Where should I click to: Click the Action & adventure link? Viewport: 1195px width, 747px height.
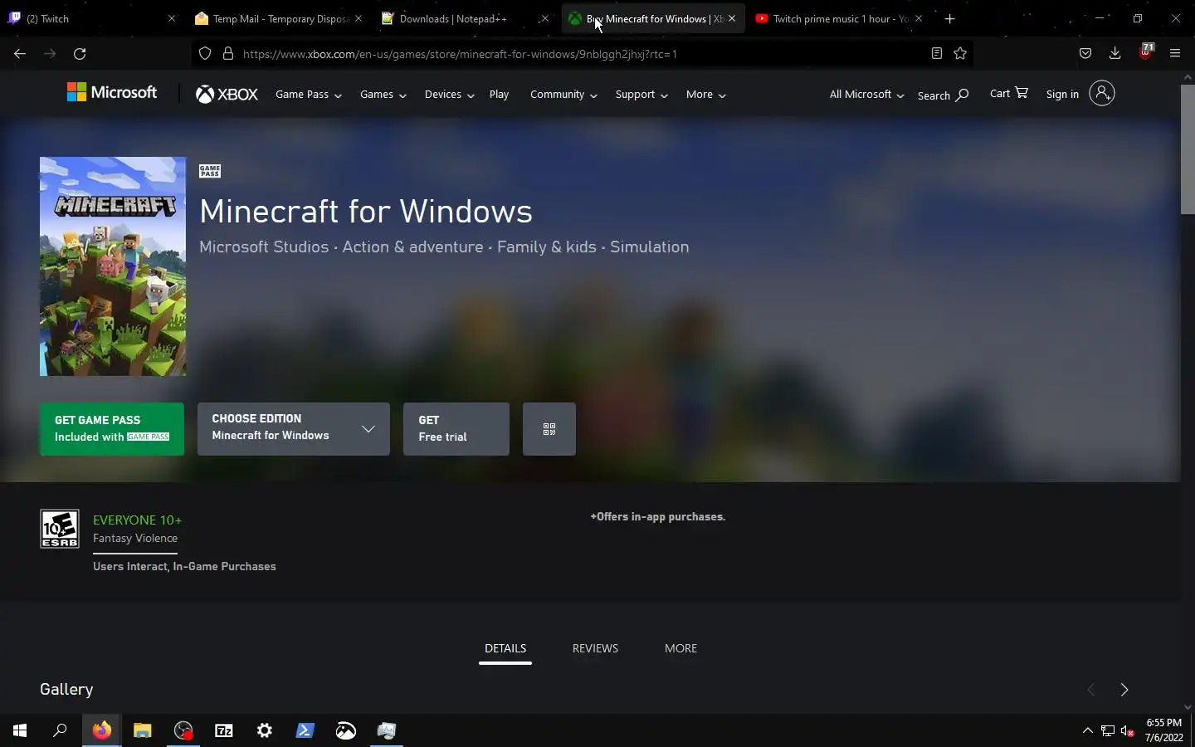[x=412, y=247]
